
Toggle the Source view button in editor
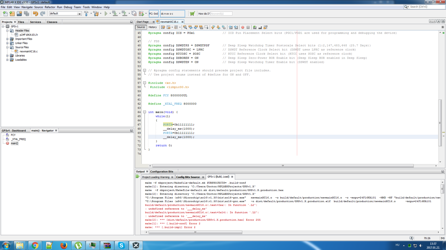(x=141, y=27)
